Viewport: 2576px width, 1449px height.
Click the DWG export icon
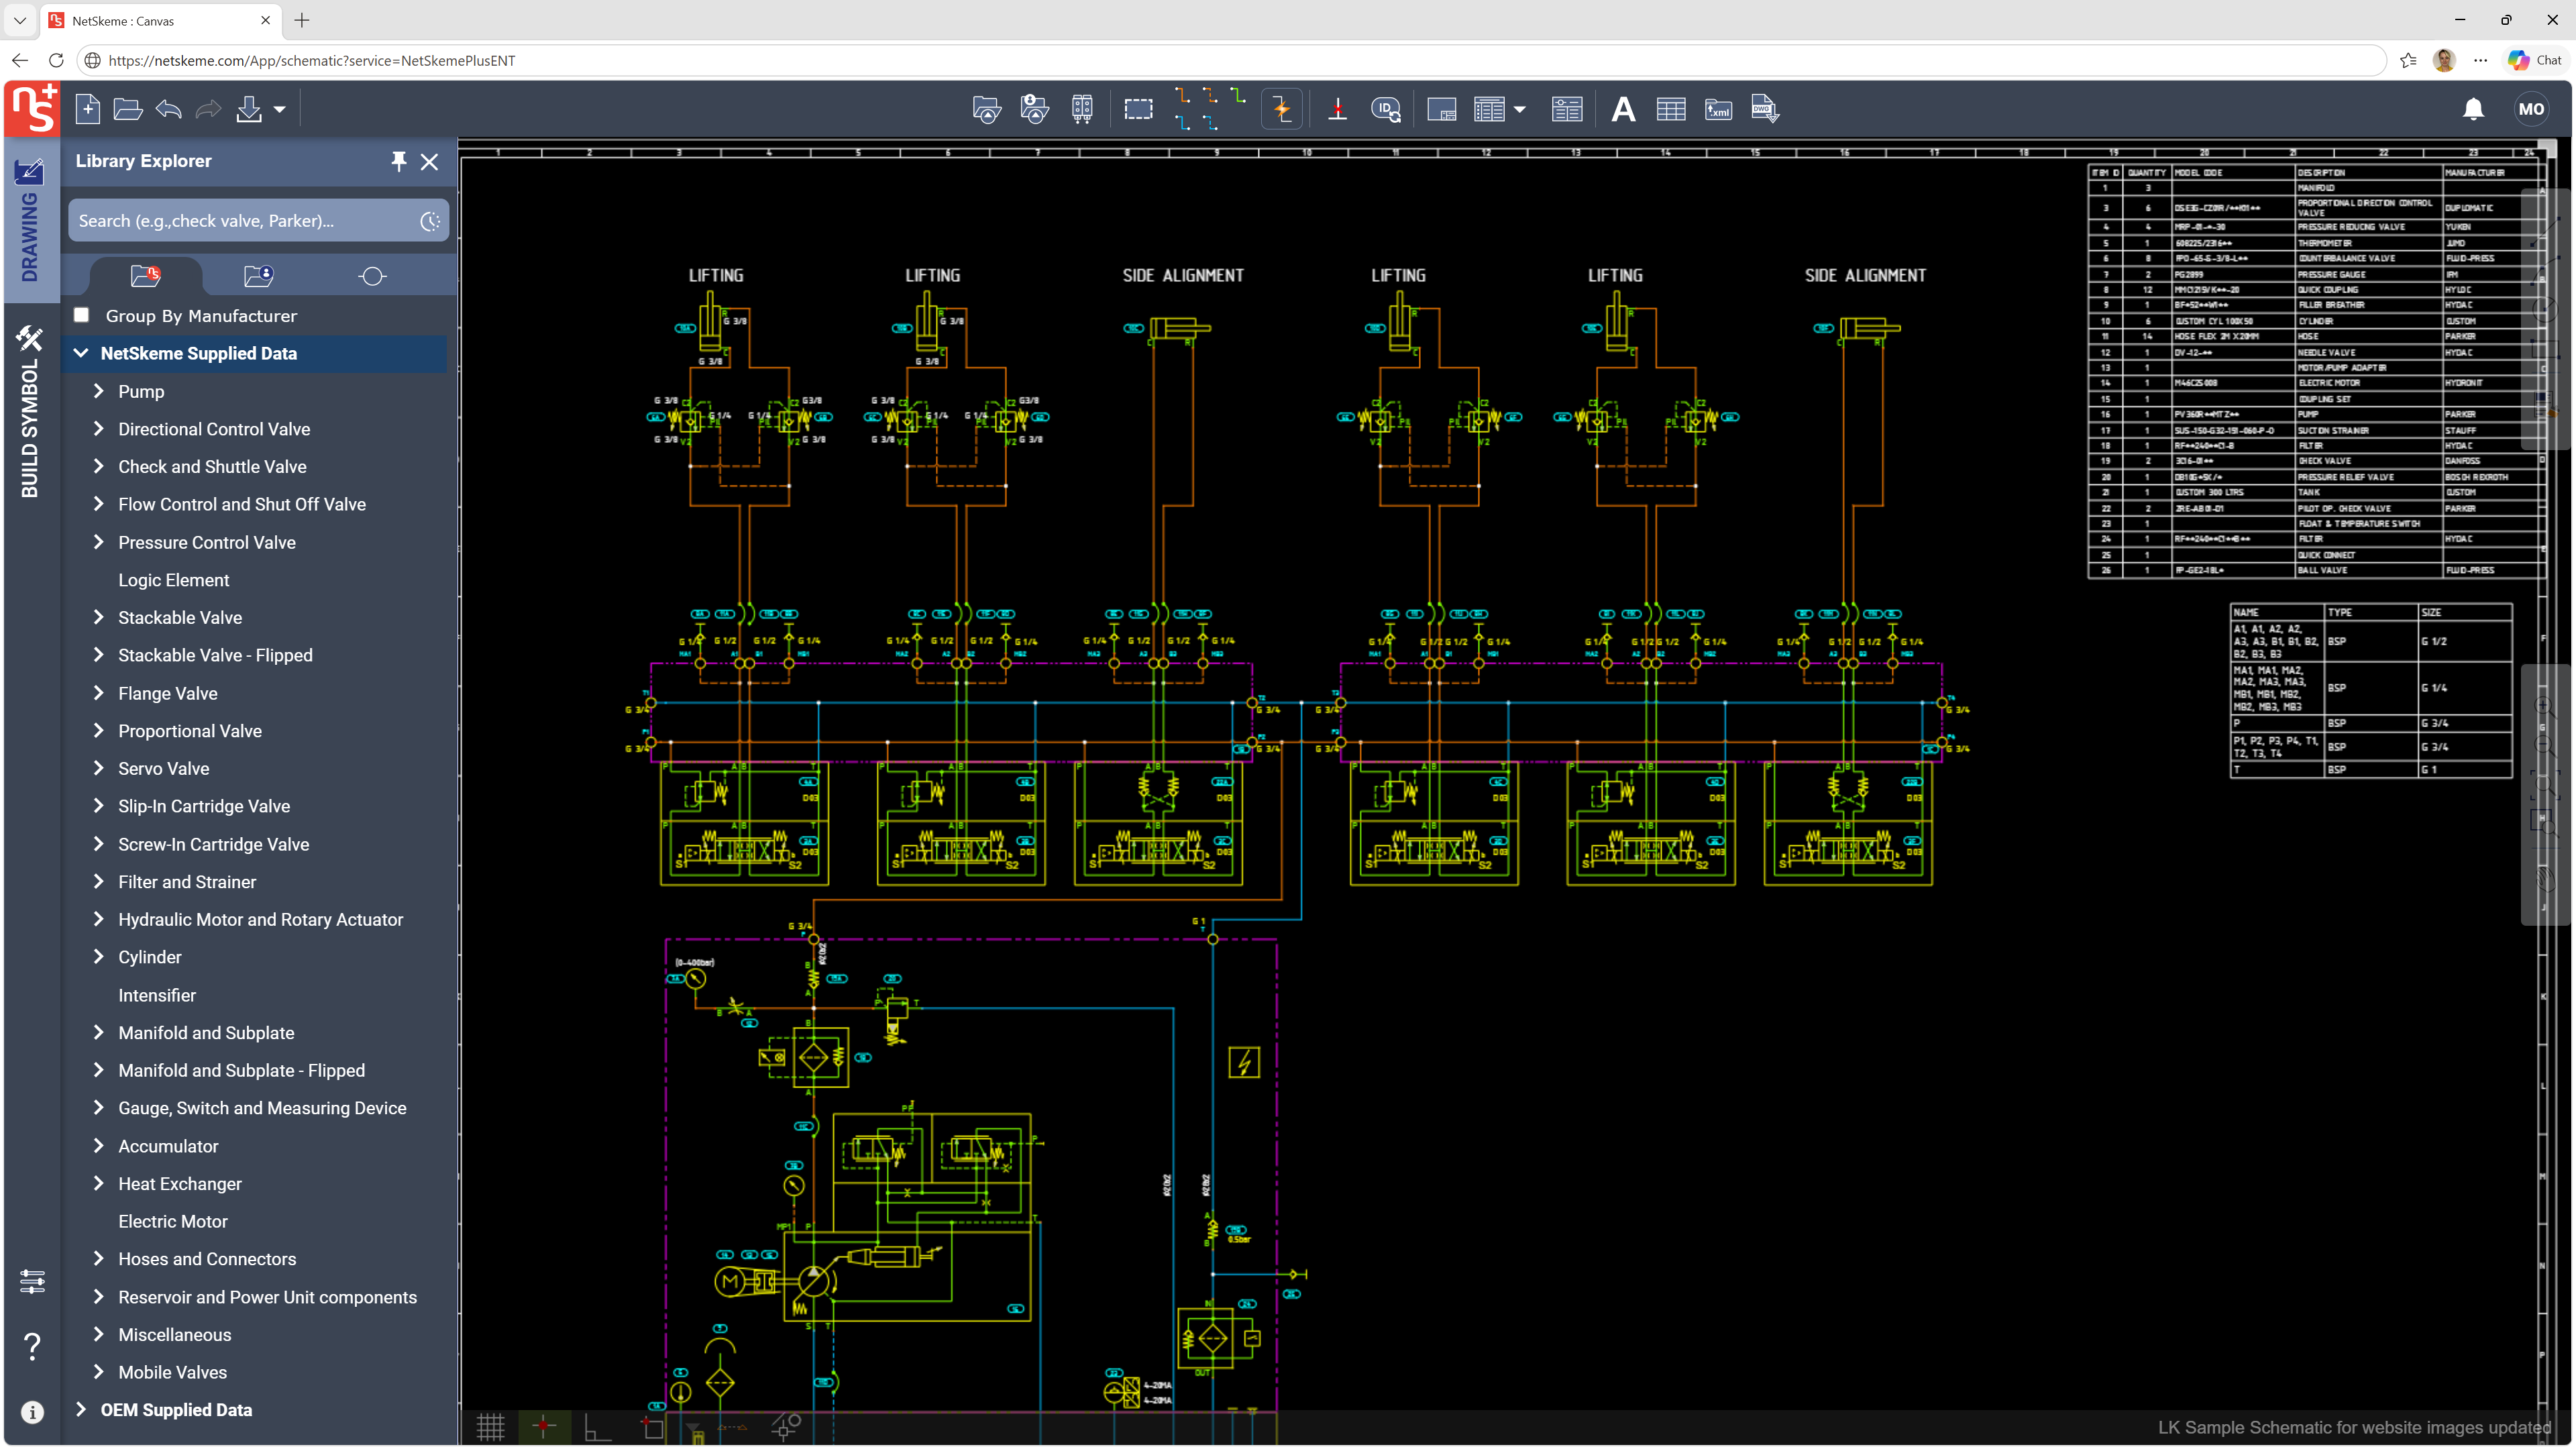pos(1764,109)
